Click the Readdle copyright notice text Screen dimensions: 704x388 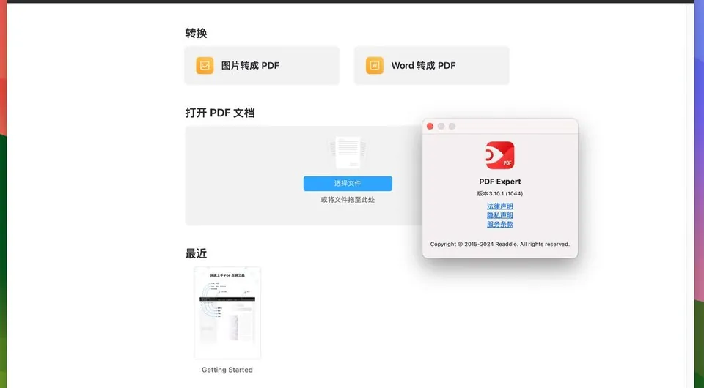499,245
